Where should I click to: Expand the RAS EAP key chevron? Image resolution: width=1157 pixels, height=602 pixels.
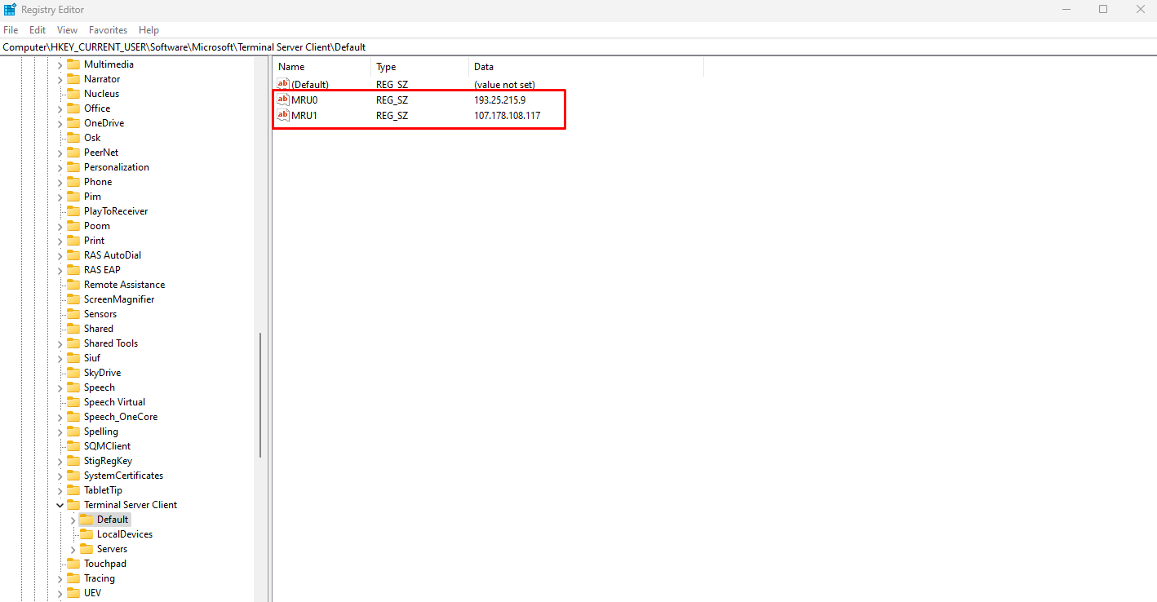[60, 270]
